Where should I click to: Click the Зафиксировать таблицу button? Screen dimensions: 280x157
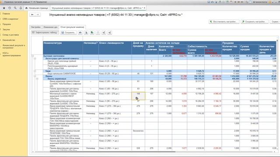(x=45, y=33)
